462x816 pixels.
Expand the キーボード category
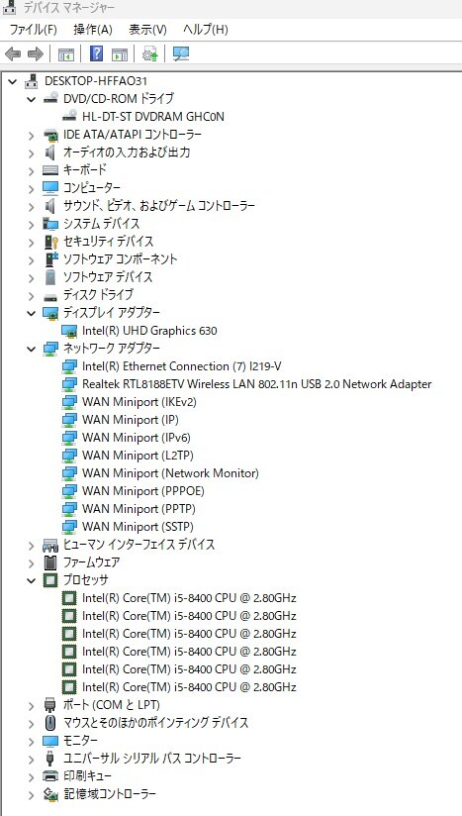[x=32, y=170]
